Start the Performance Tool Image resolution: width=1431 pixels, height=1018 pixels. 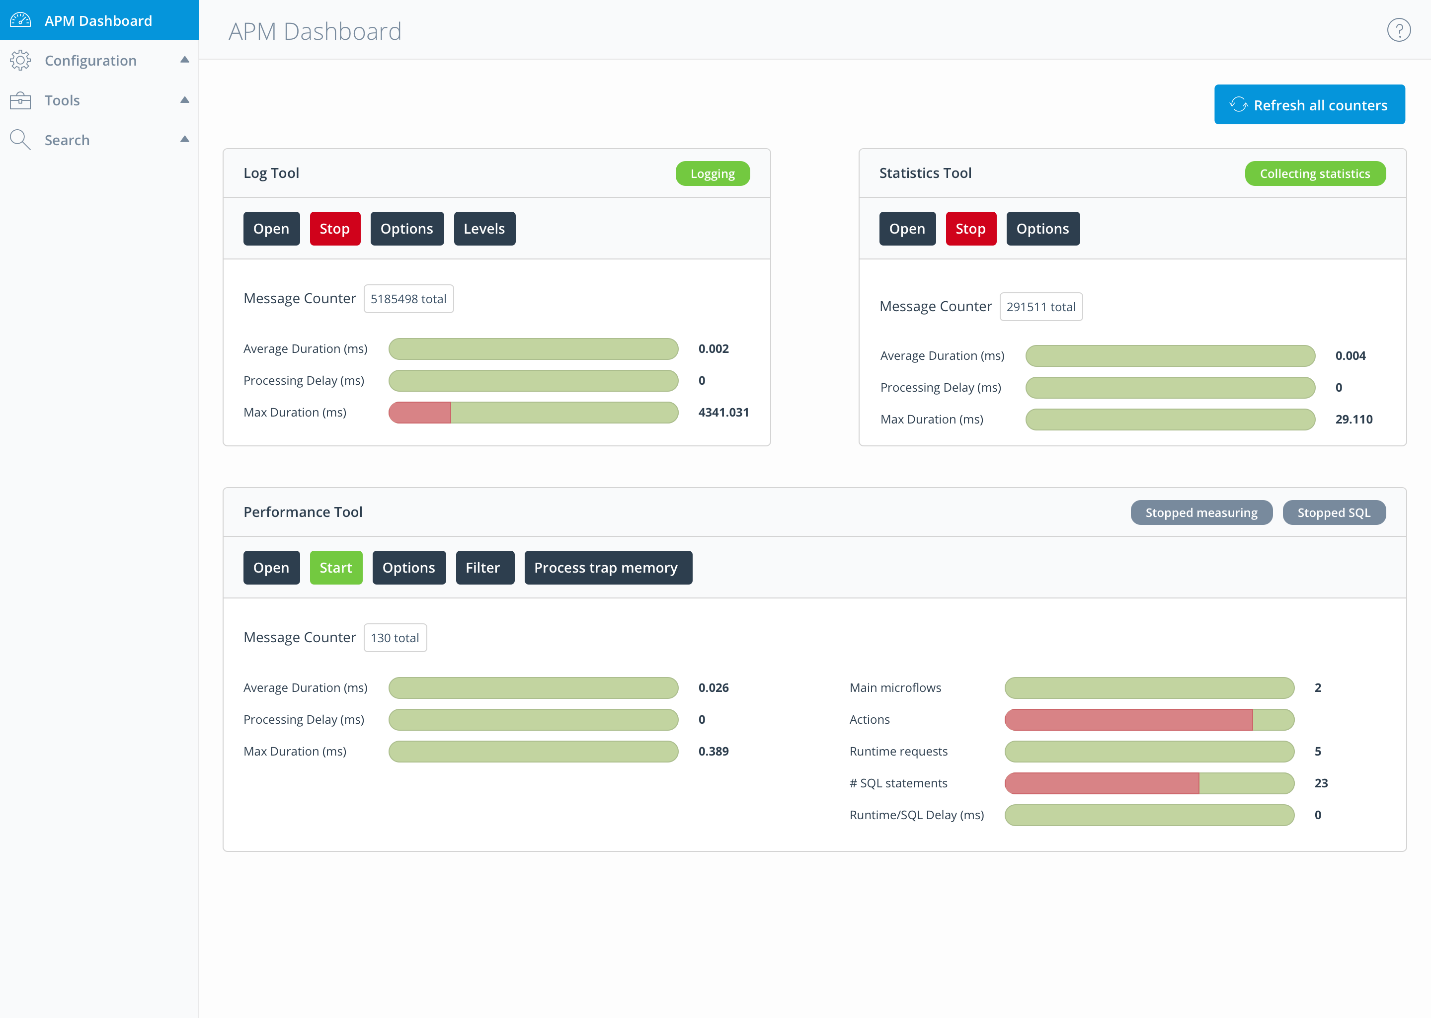click(336, 568)
